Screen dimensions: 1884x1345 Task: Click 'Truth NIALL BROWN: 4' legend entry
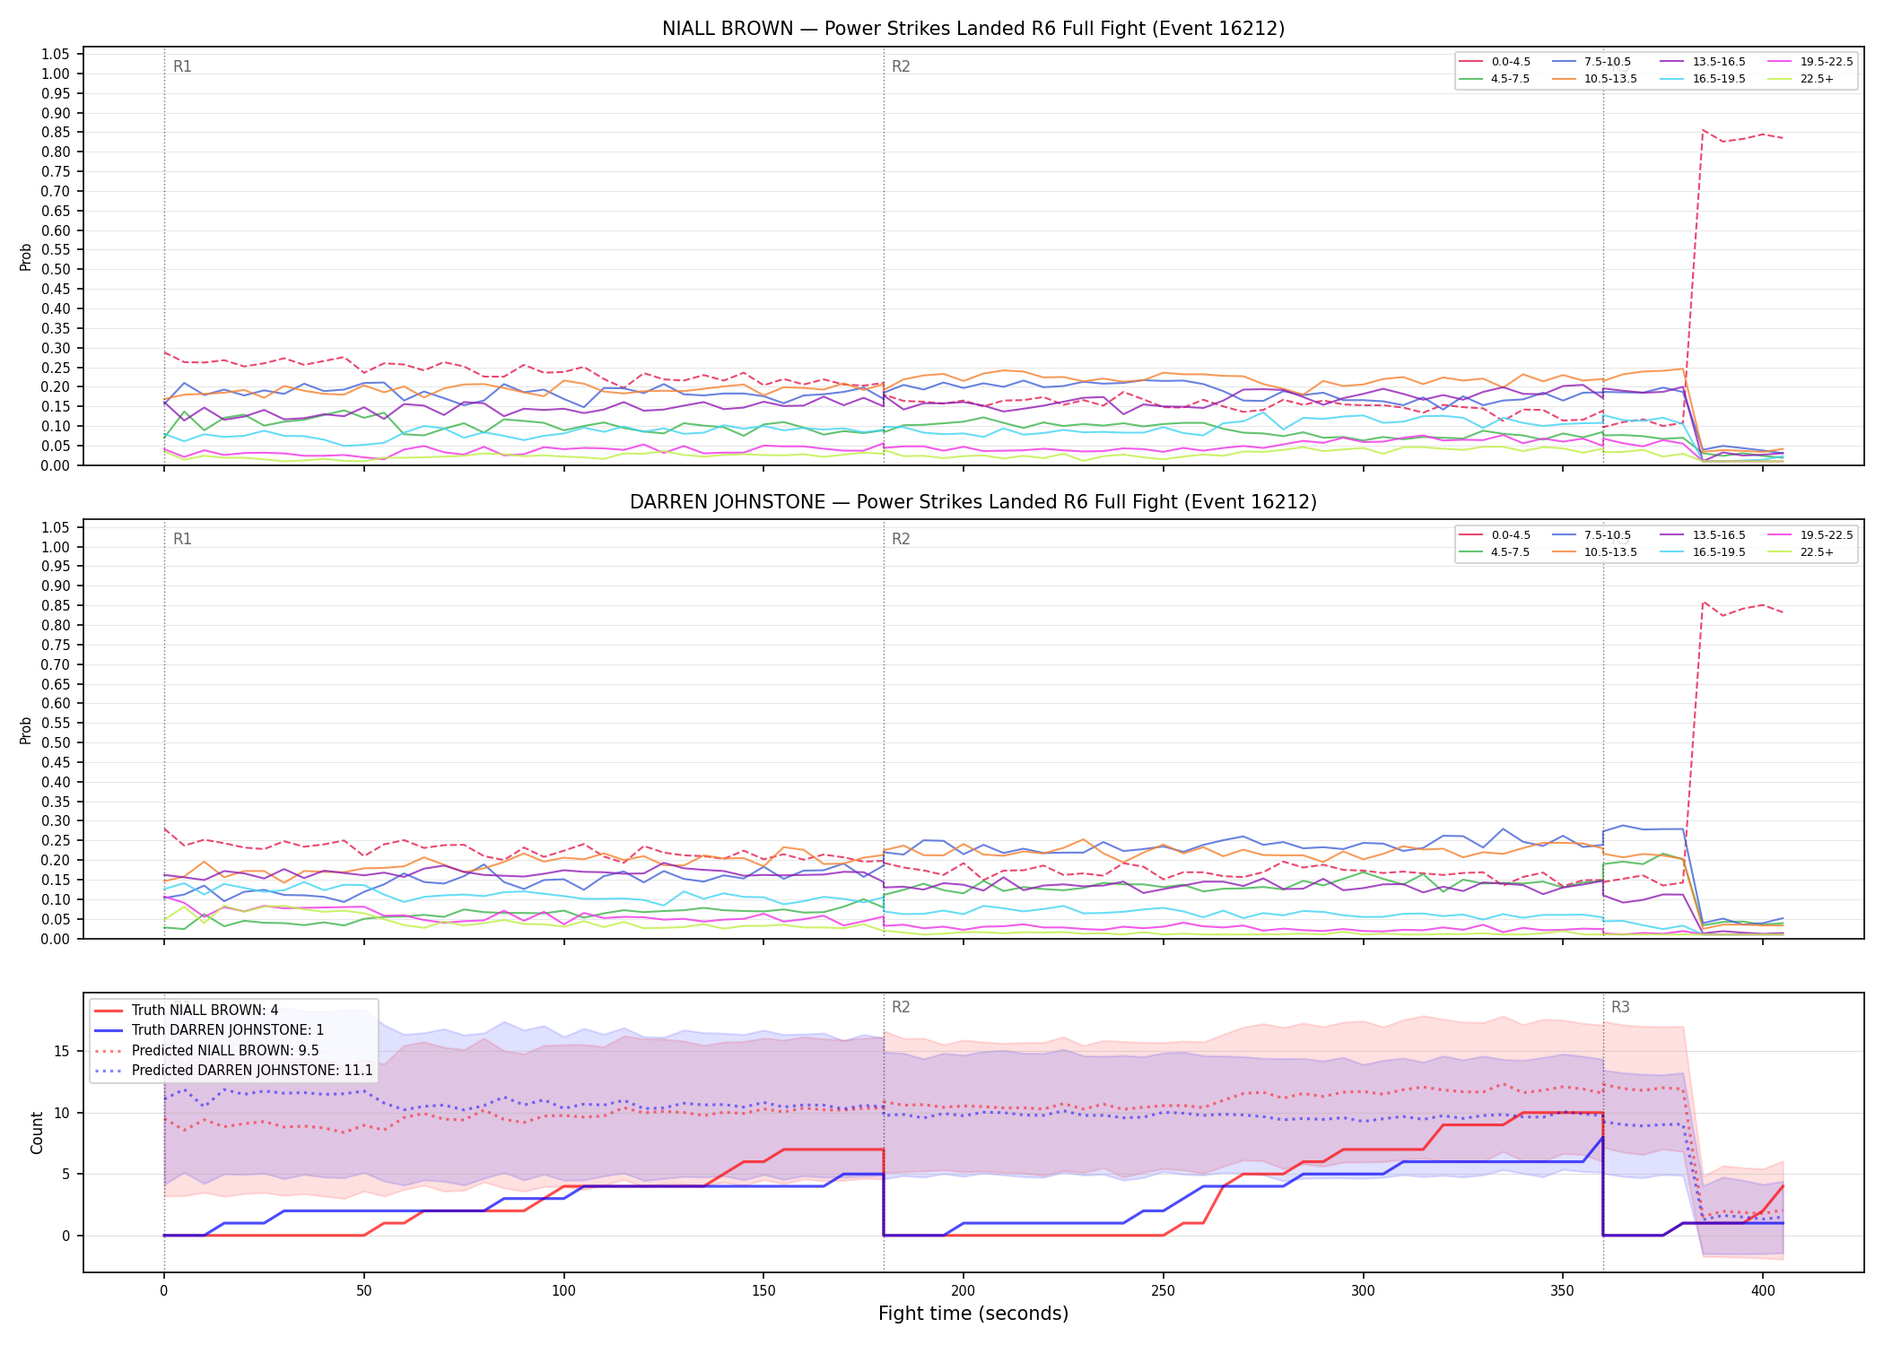187,1011
